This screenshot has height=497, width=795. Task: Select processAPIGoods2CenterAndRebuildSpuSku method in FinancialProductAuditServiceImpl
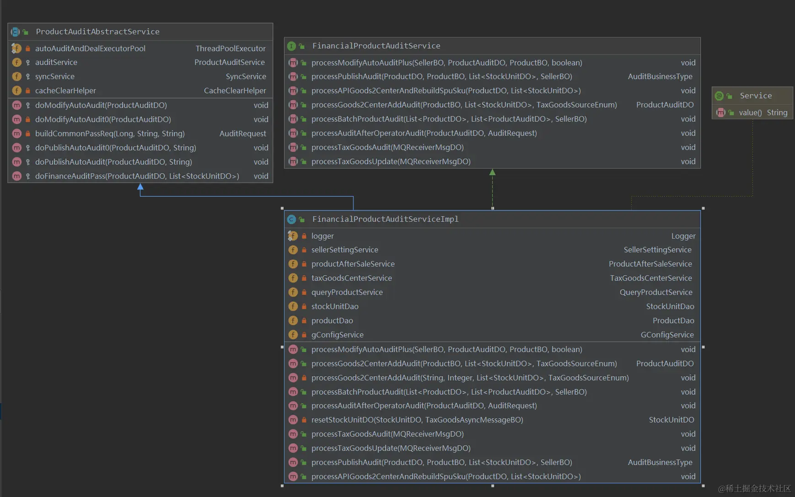coord(446,476)
